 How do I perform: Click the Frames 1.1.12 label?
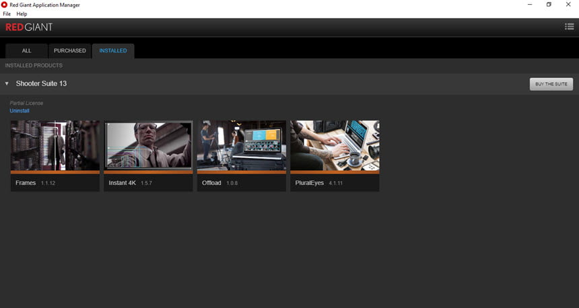pos(36,183)
